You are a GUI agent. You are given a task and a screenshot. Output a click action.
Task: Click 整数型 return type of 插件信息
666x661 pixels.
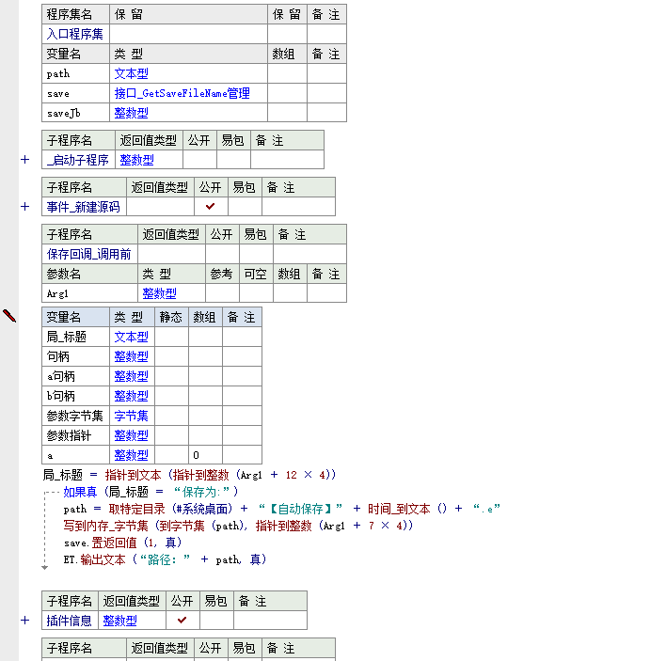[119, 621]
